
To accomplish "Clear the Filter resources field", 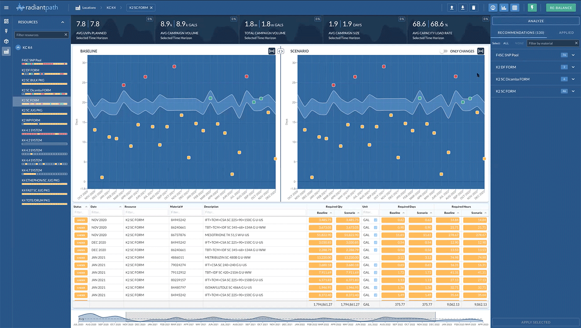I will tap(66, 35).
